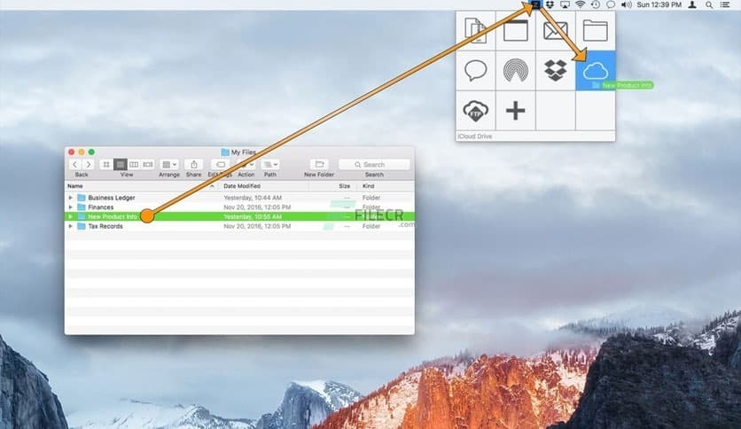Click the 'iCloud Drive' label below Dropzone grid

click(x=474, y=136)
